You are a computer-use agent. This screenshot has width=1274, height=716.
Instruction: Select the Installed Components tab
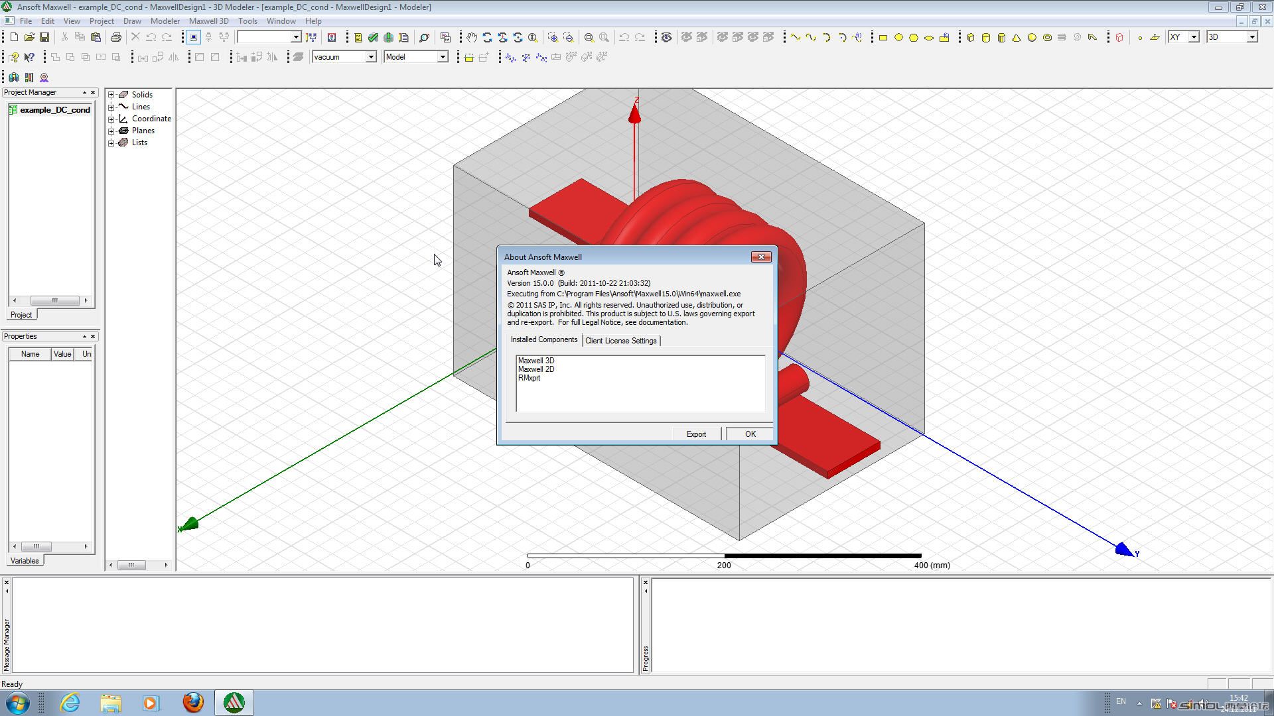(x=544, y=339)
